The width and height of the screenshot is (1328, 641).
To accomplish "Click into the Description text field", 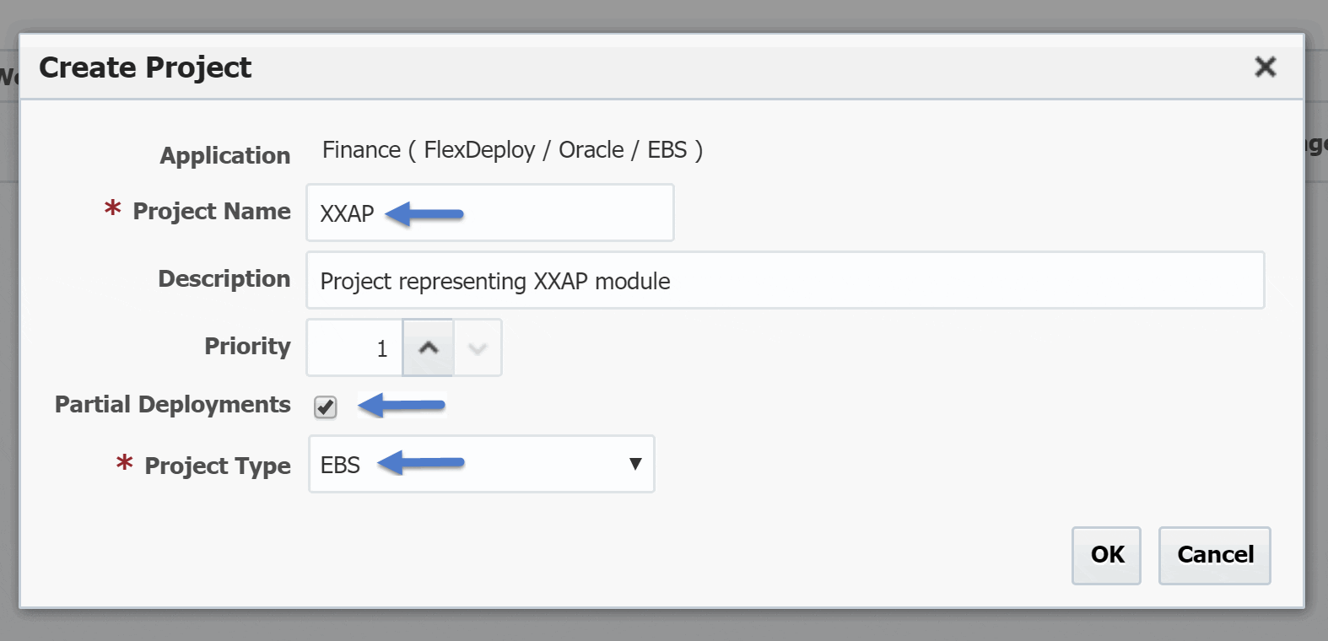I will [x=785, y=280].
